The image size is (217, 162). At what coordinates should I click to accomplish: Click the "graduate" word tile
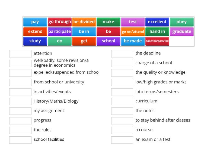pos(182,31)
